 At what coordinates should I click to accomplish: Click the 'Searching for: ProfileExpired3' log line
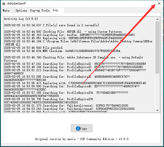click(74, 67)
